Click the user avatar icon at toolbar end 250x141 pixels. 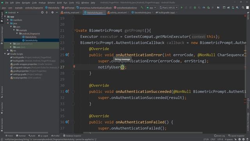pyautogui.click(x=247, y=7)
